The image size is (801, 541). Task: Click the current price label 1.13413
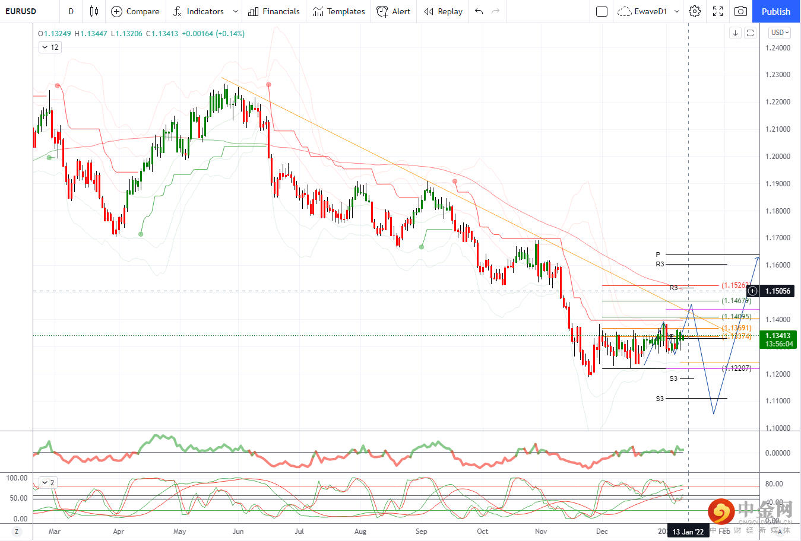(x=778, y=336)
